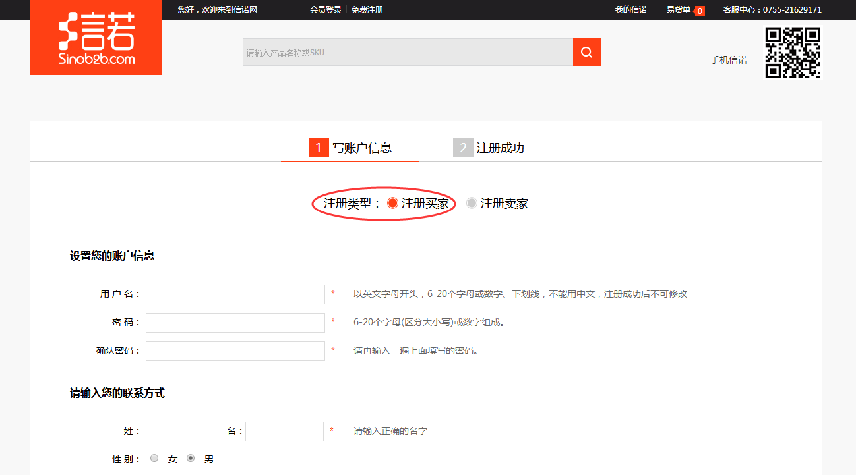Click the 姓 surname input field
The image size is (856, 475).
click(x=185, y=432)
